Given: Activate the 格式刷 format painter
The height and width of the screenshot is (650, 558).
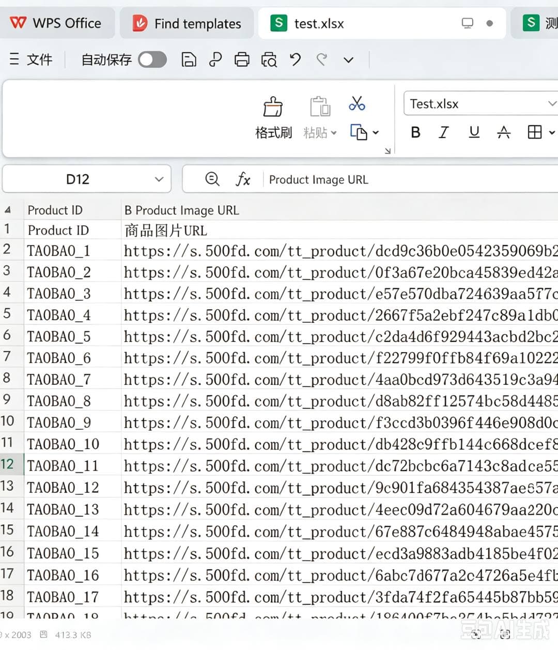Looking at the screenshot, I should click(x=273, y=118).
